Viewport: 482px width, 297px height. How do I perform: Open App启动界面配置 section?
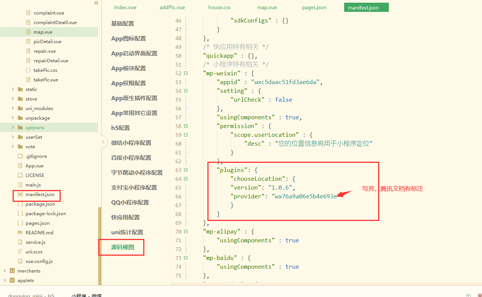click(134, 54)
